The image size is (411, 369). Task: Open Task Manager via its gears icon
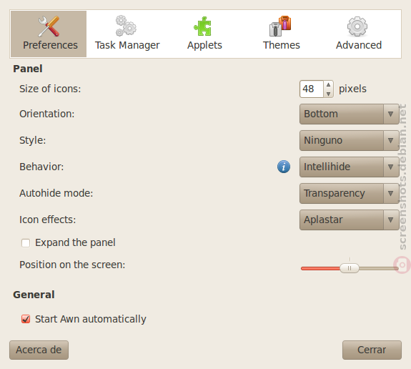click(126, 26)
